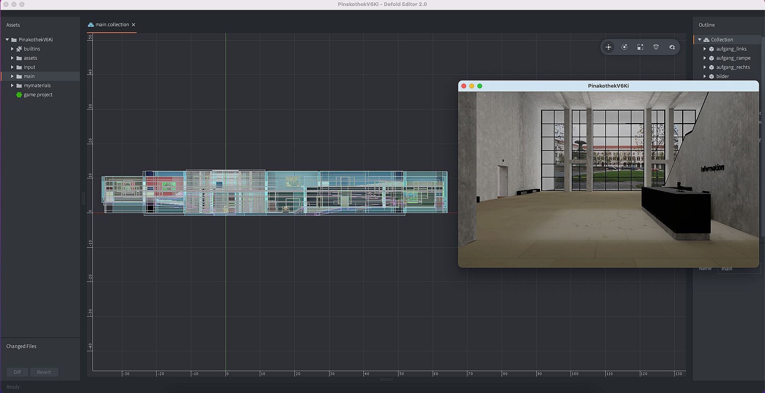Image resolution: width=765 pixels, height=393 pixels.
Task: Click the game.project green icon
Action: click(x=19, y=95)
